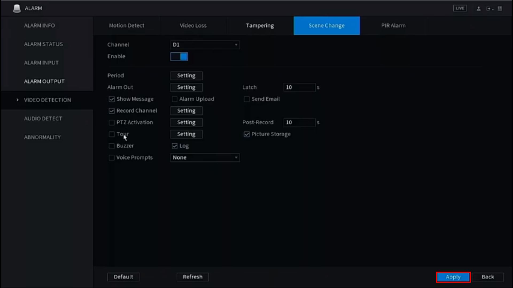The image size is (513, 288).
Task: Toggle the Enable switch
Action: point(179,57)
